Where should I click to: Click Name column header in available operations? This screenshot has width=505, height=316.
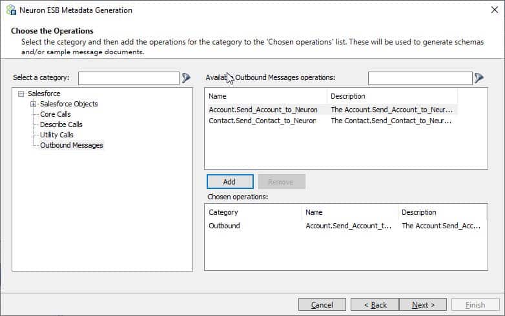tap(266, 96)
